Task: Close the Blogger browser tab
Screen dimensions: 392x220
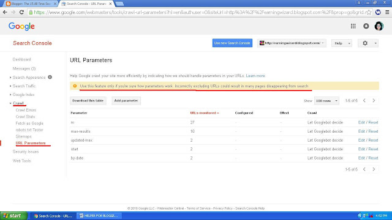Action: [55, 4]
